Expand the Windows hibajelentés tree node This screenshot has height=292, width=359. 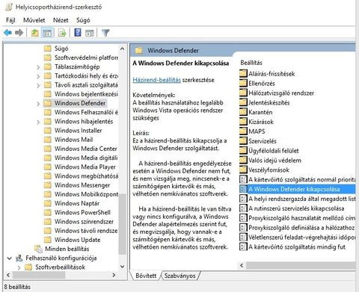38,122
